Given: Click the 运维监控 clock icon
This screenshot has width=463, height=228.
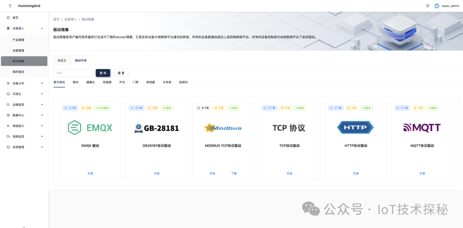Looking at the screenshot, I should [8, 105].
